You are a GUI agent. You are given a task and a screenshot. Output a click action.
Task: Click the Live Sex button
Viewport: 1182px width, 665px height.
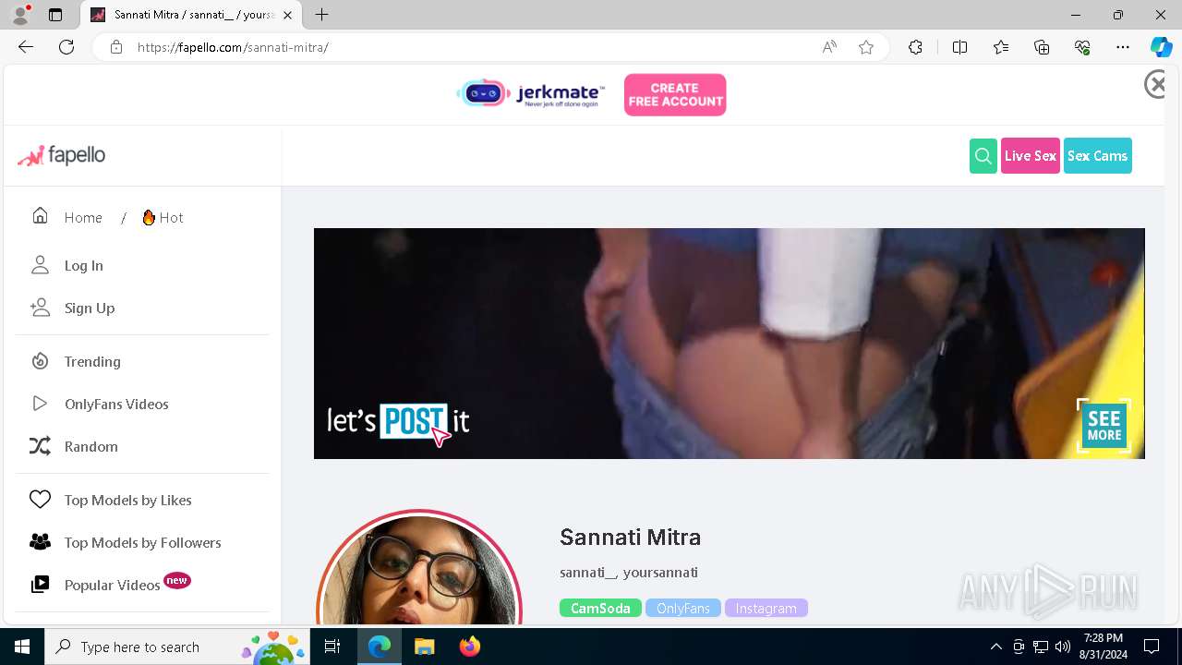[x=1031, y=156]
